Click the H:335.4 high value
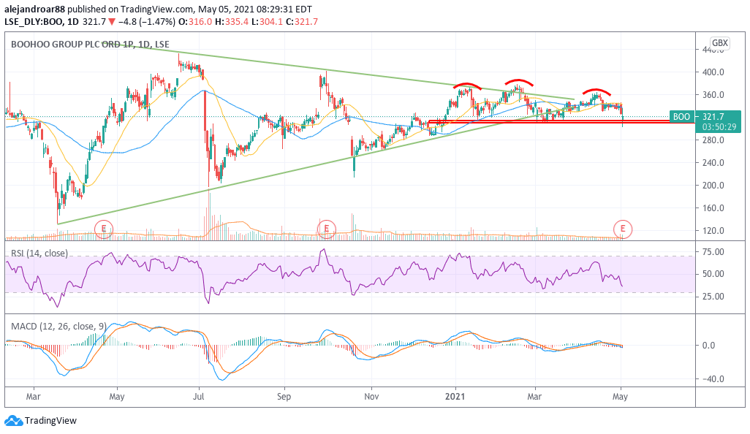750x434 pixels. click(232, 22)
